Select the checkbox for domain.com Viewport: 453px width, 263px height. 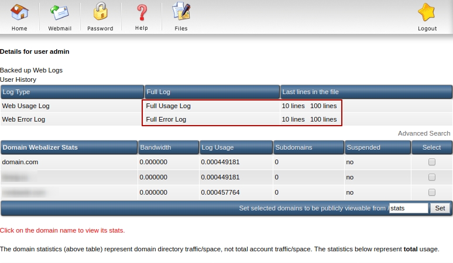coord(432,162)
